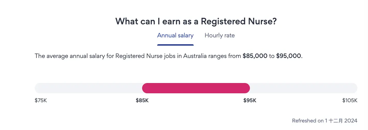
Task: Click the $105K maximum scale label
Action: point(350,101)
